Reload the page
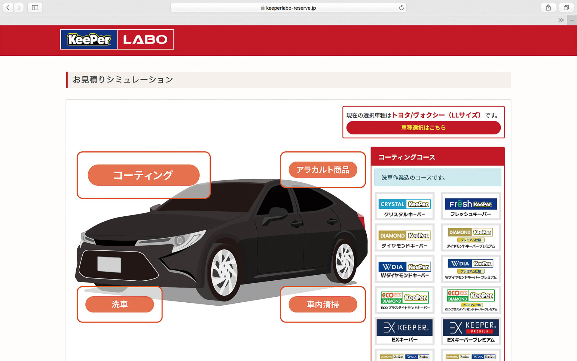This screenshot has height=361, width=577. click(x=401, y=8)
